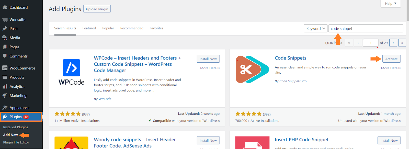This screenshot has width=409, height=149.
Task: Open Code Snippets Pro author link
Action: point(293,81)
